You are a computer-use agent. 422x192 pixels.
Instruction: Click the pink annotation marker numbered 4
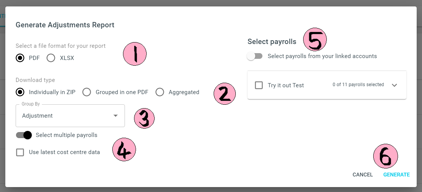pos(124,150)
